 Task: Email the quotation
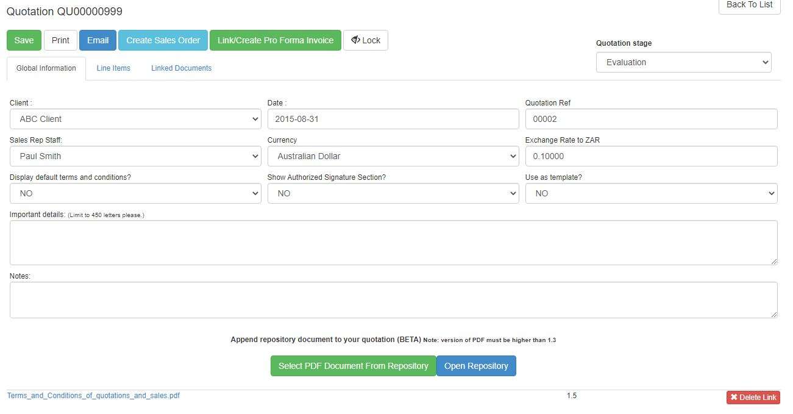[98, 40]
